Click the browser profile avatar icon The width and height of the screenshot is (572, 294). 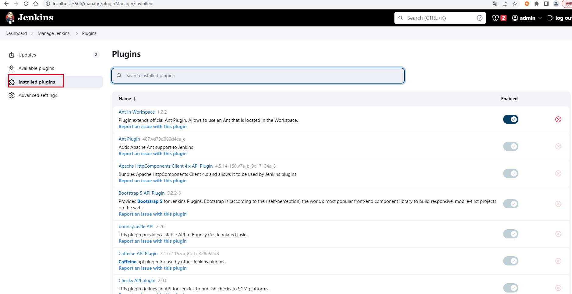click(556, 4)
